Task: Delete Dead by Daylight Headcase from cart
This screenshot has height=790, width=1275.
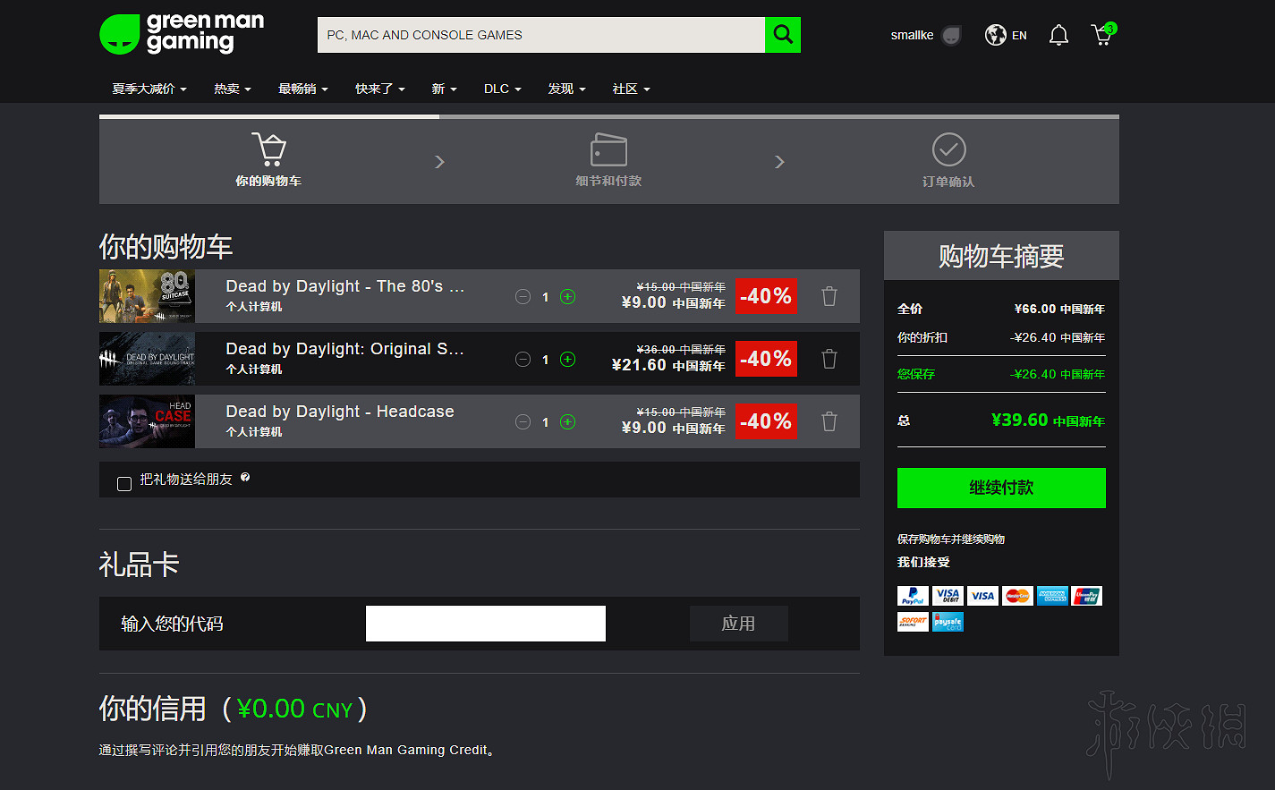Action: [x=829, y=421]
